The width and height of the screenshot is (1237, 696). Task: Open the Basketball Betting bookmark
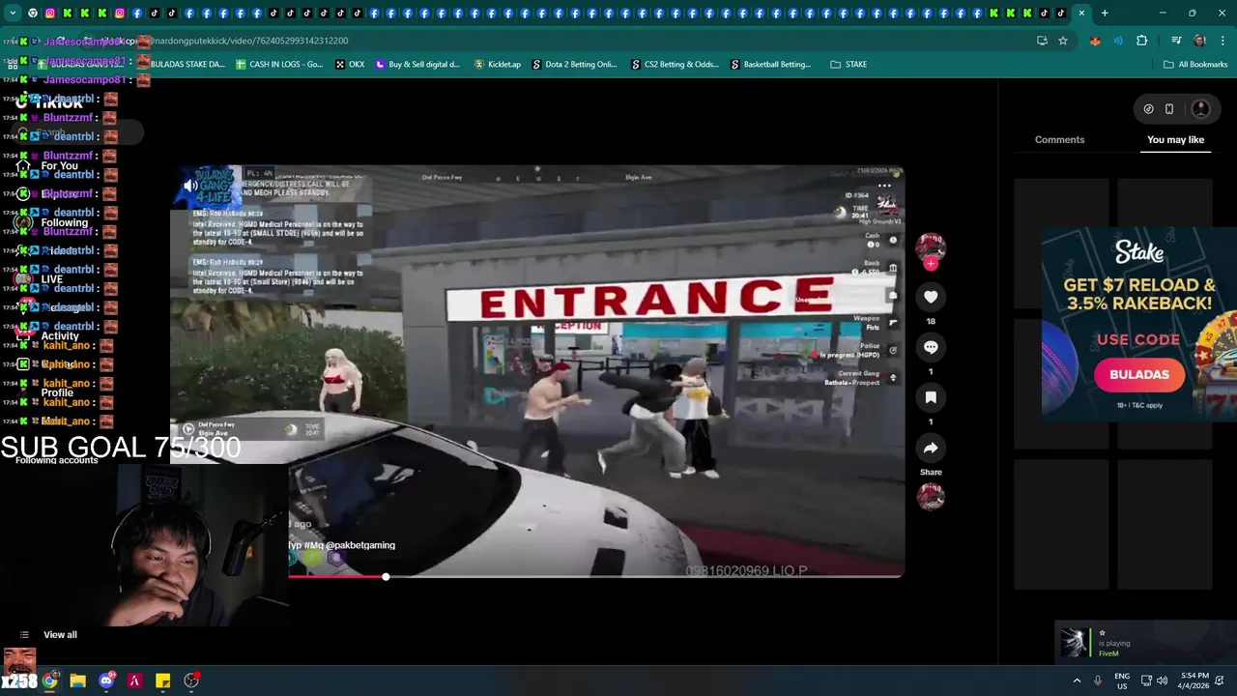[x=770, y=65]
